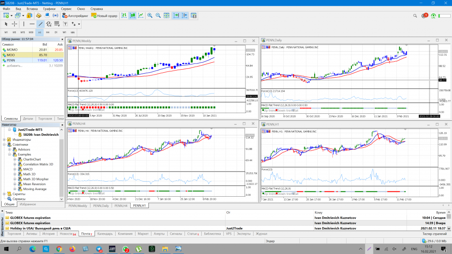Click the VPS cloud hosting toolbar icon

click(x=47, y=15)
